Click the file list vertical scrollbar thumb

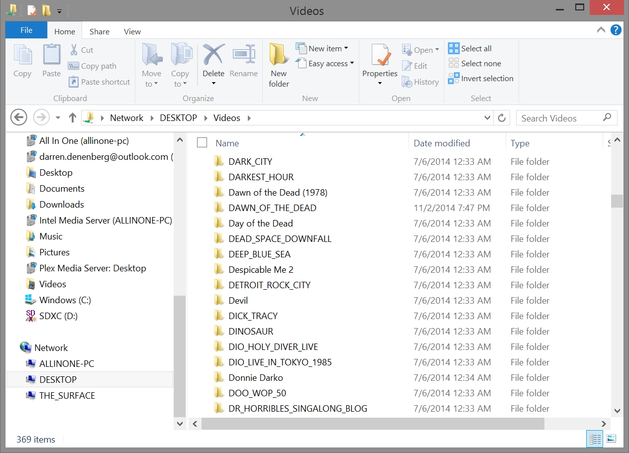617,201
